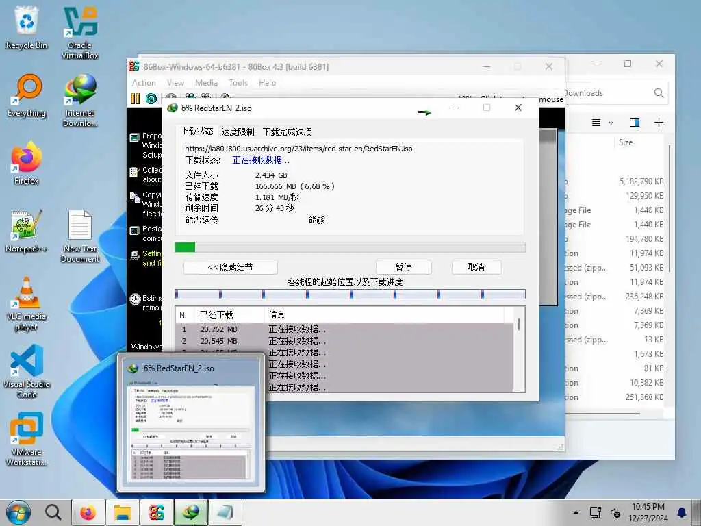Screen dimensions: 701x526
Task: Click the network tray icon
Action: [595, 512]
